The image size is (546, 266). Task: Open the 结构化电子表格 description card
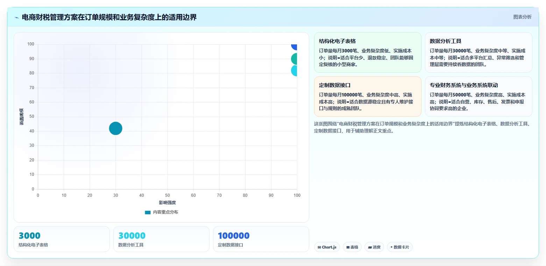(368, 52)
